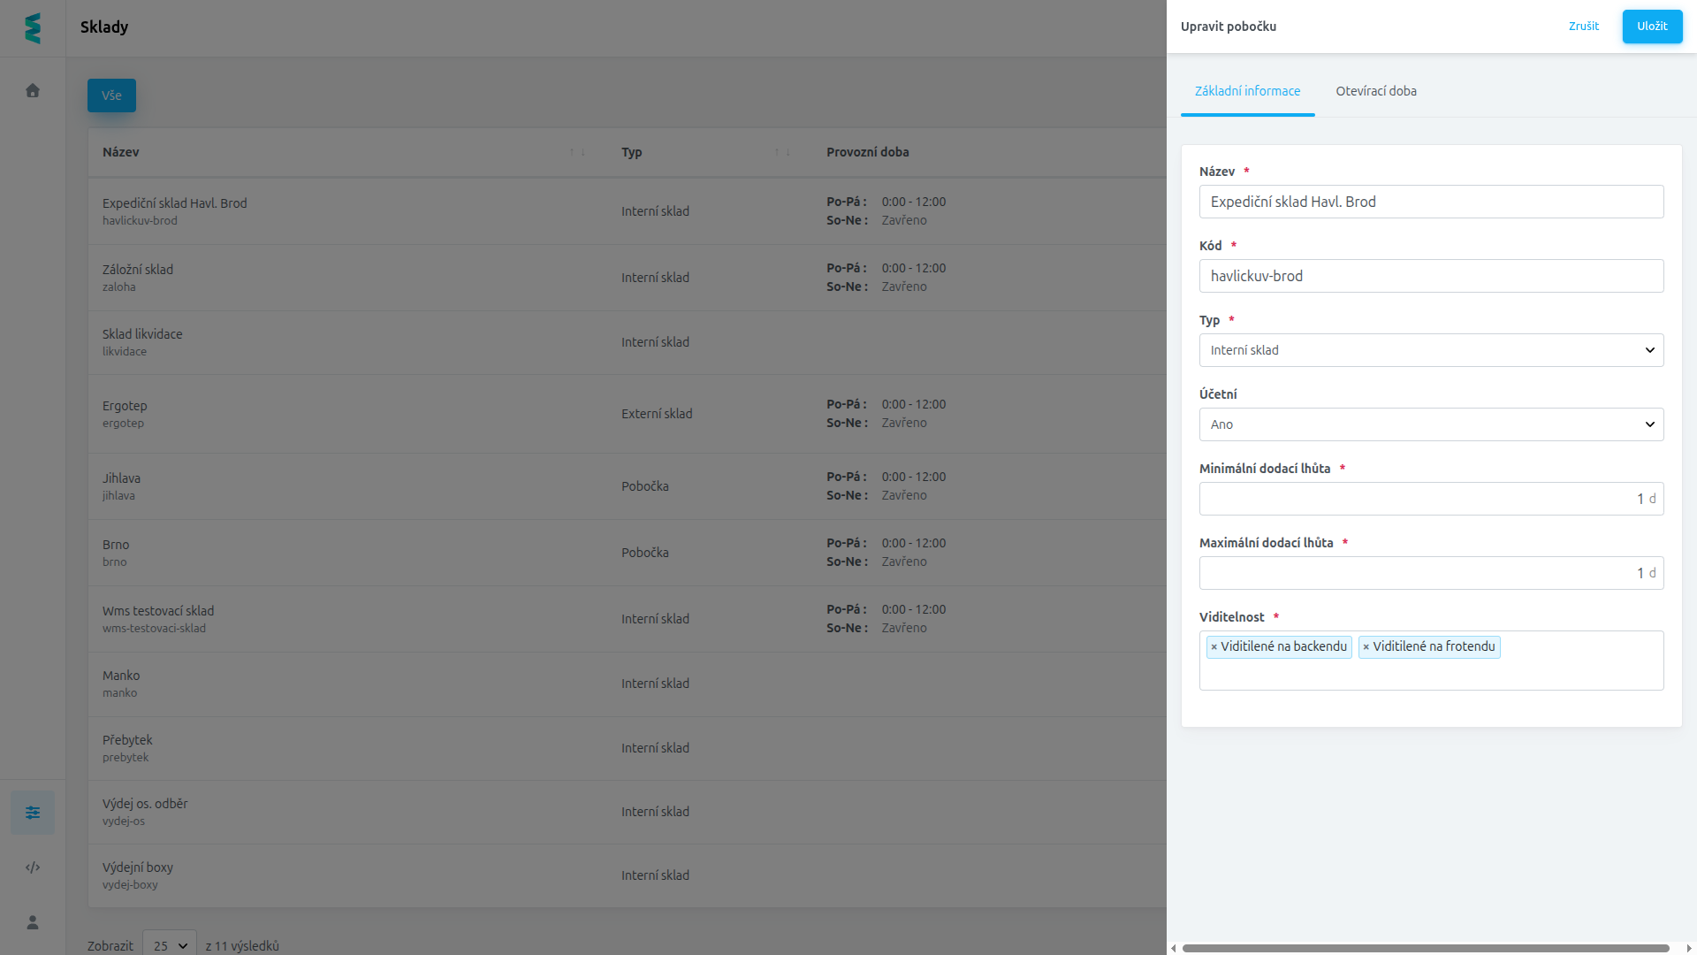The width and height of the screenshot is (1697, 955).
Task: Sort the table by Název column
Action: pos(577,152)
